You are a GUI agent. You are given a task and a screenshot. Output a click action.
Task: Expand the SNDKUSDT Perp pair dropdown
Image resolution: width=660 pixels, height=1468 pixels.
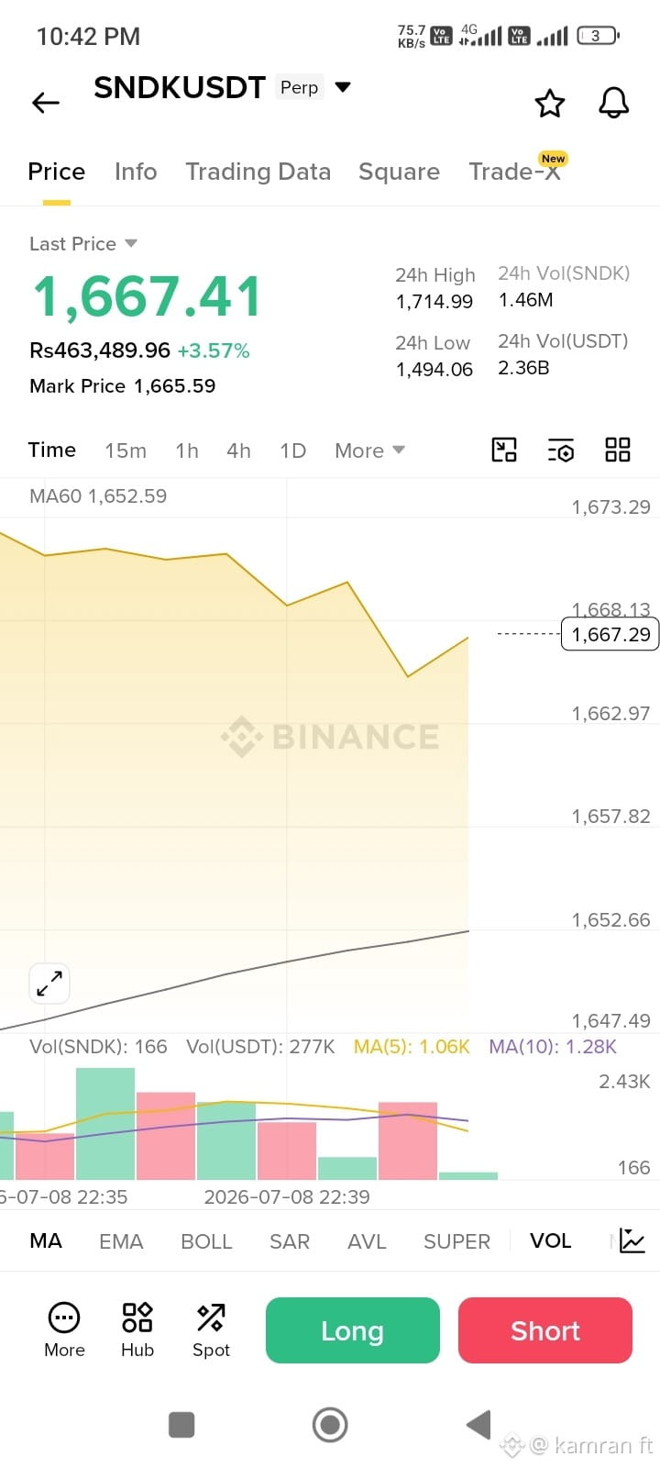pyautogui.click(x=343, y=87)
